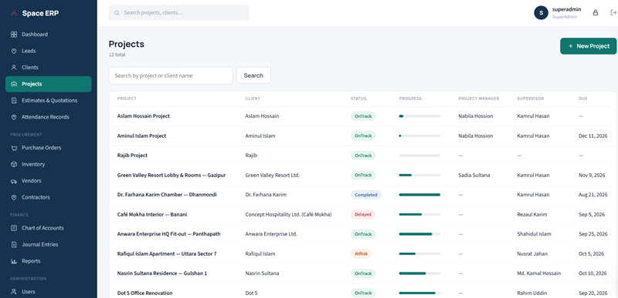618x298 pixels.
Task: Click the due date Dec 11, 2026
Action: 593,136
